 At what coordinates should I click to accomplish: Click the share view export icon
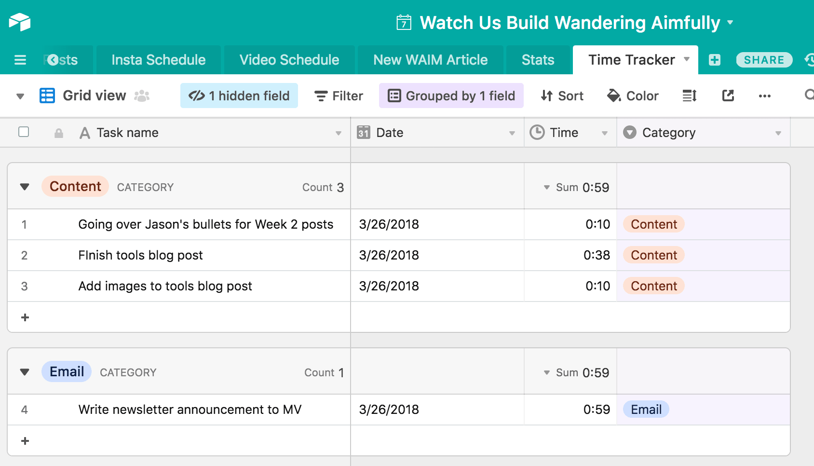point(728,96)
